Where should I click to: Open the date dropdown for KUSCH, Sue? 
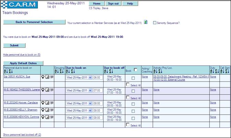pos(90,78)
